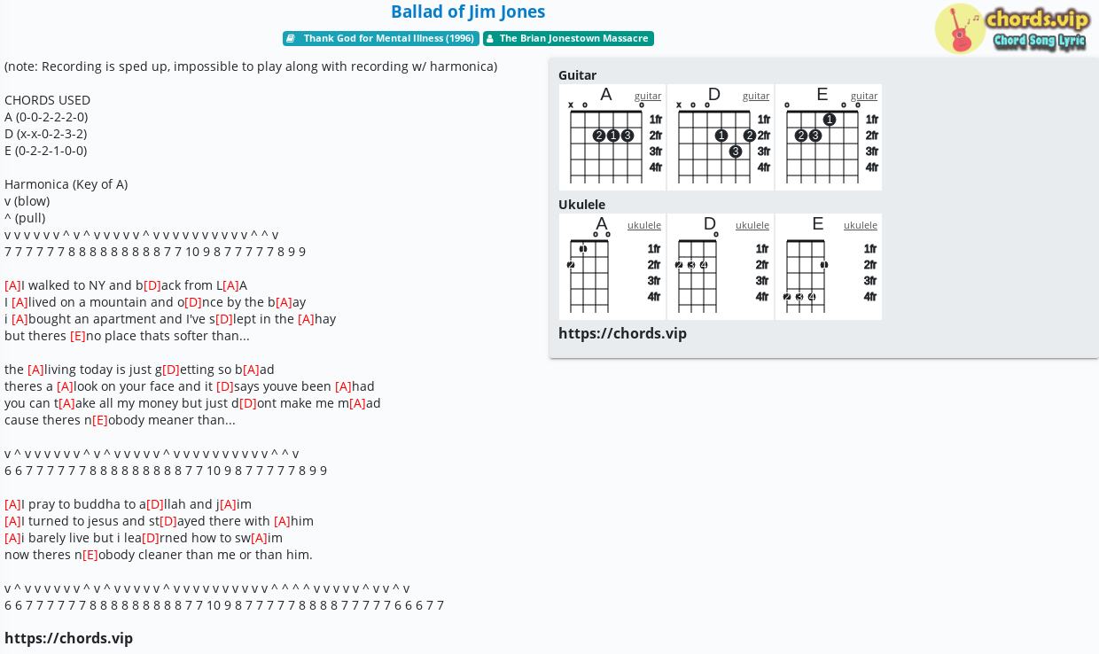
Task: Click the [E] chord in 'n[E]obody meaner than'
Action: pyautogui.click(x=100, y=420)
